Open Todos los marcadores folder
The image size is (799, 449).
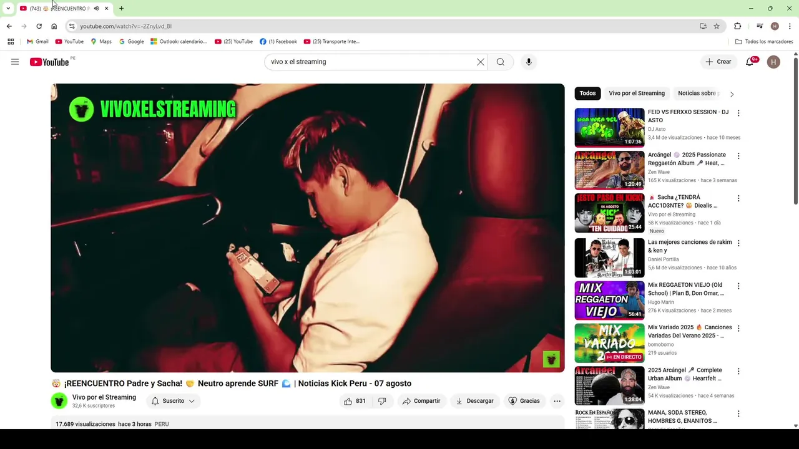tap(764, 42)
